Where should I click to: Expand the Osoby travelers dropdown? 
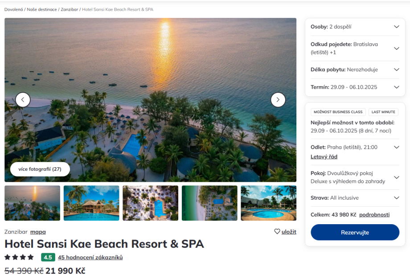click(396, 27)
